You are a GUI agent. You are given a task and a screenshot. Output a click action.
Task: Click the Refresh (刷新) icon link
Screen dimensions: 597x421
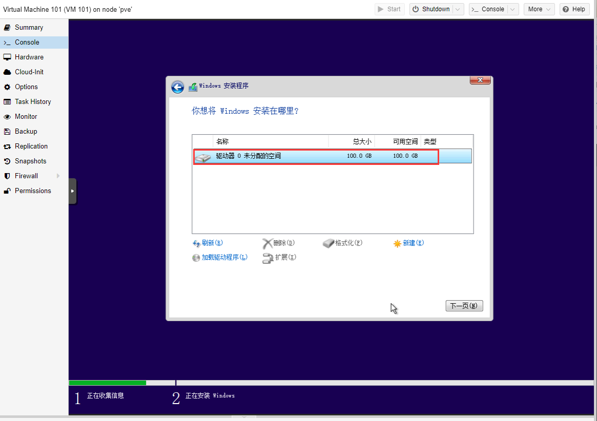196,244
